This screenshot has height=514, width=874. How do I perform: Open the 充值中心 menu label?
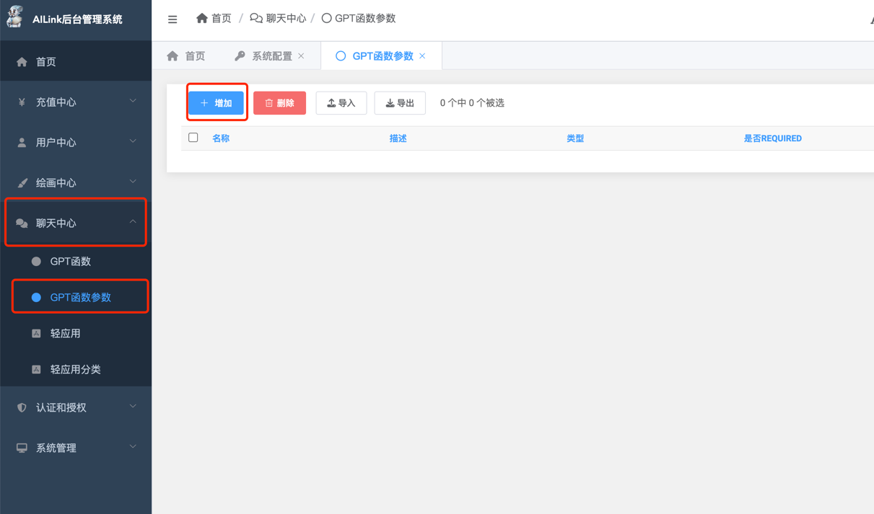(56, 102)
